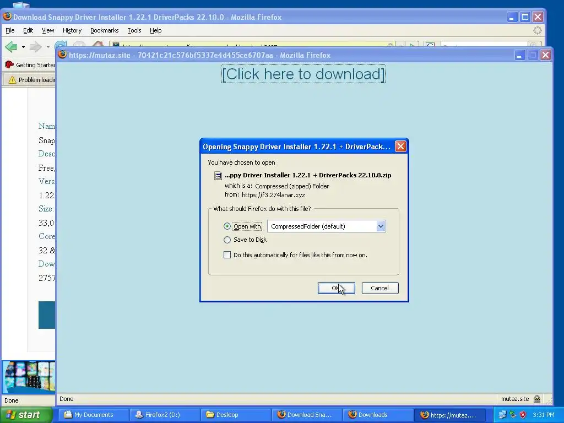Image resolution: width=564 pixels, height=423 pixels.
Task: Switch to 'https://mutaz....' taskbar item
Action: click(x=449, y=415)
